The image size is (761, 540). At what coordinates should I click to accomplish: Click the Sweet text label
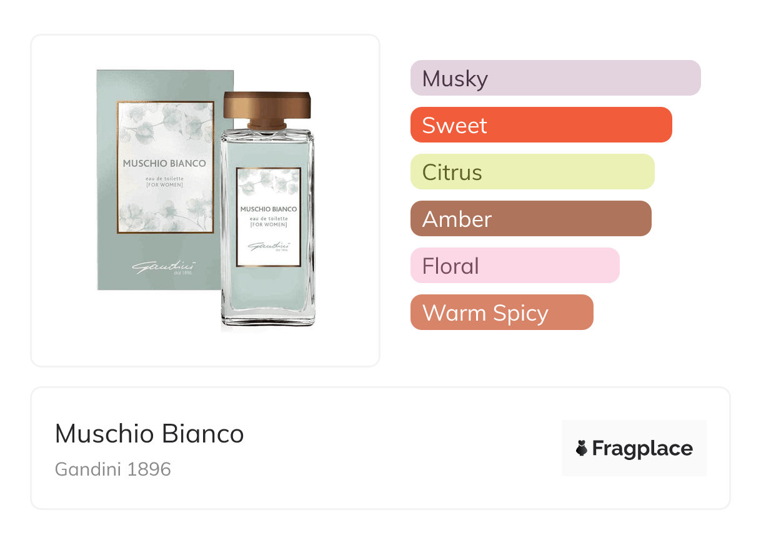pos(454,126)
